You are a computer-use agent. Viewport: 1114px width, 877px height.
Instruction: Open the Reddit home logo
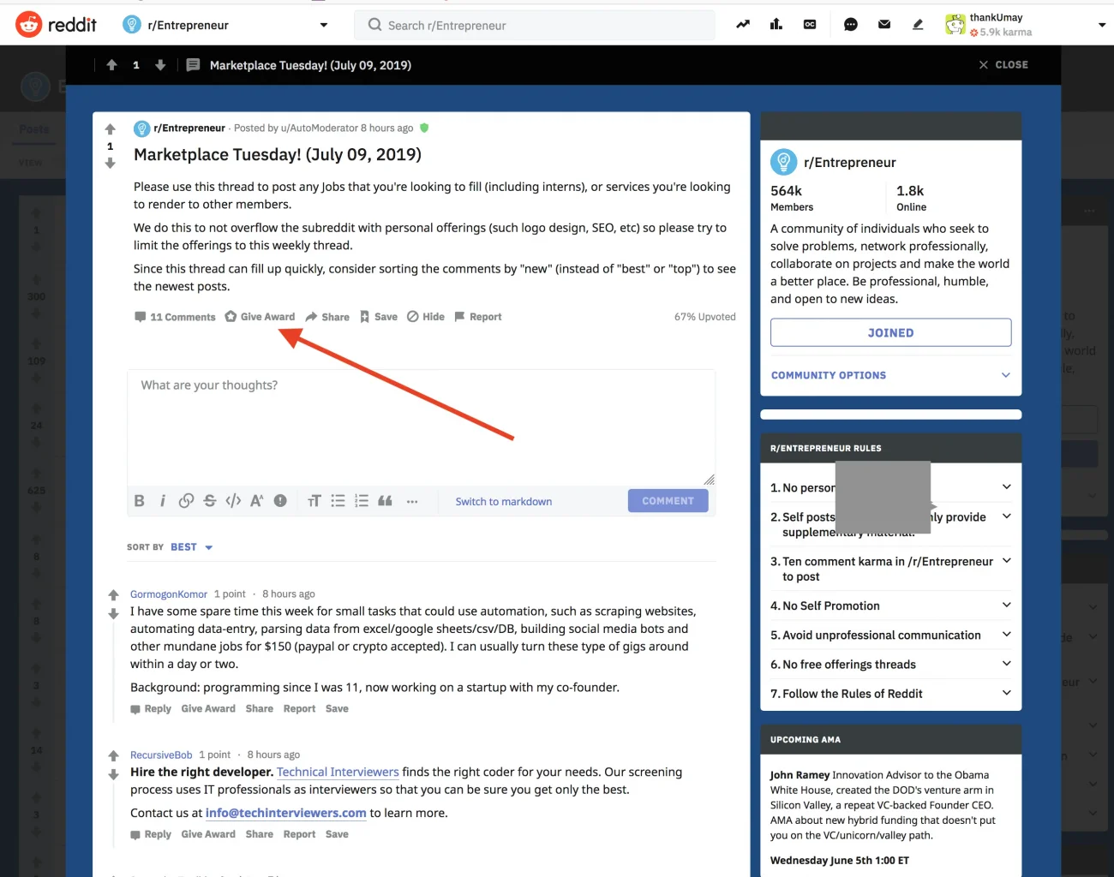57,25
